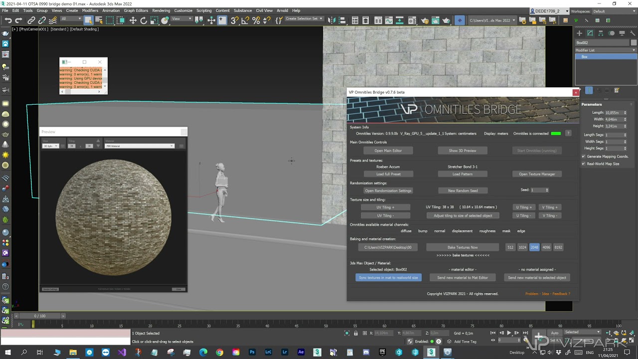
Task: Open the 3D Sphere shape dropdown in Preview
Action: click(50, 146)
